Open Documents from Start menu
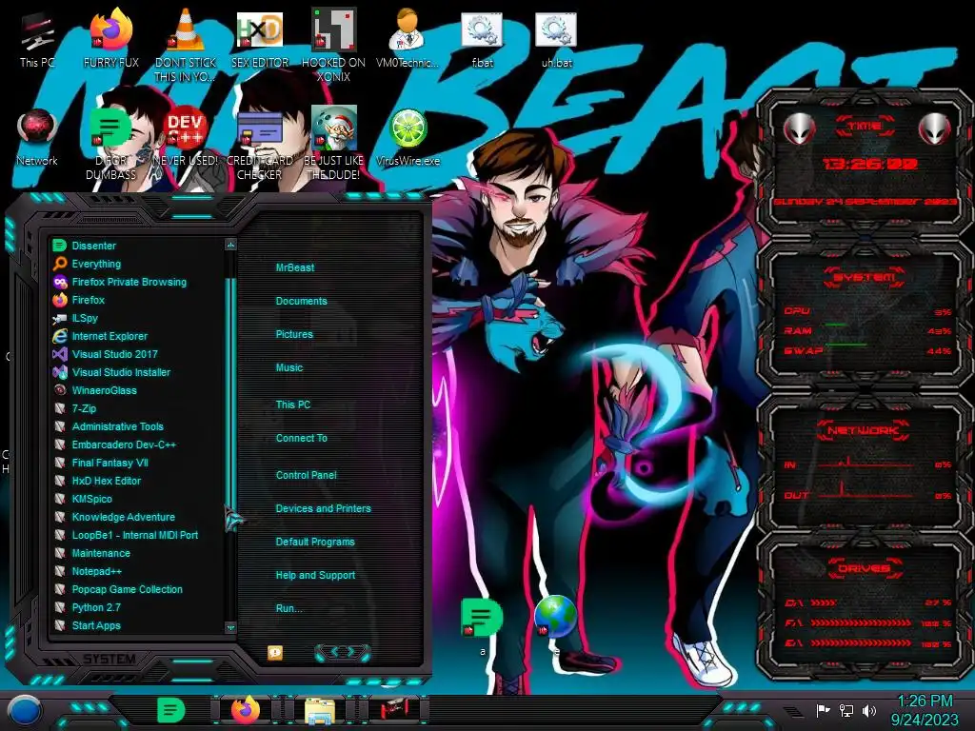The height and width of the screenshot is (731, 975). click(301, 301)
